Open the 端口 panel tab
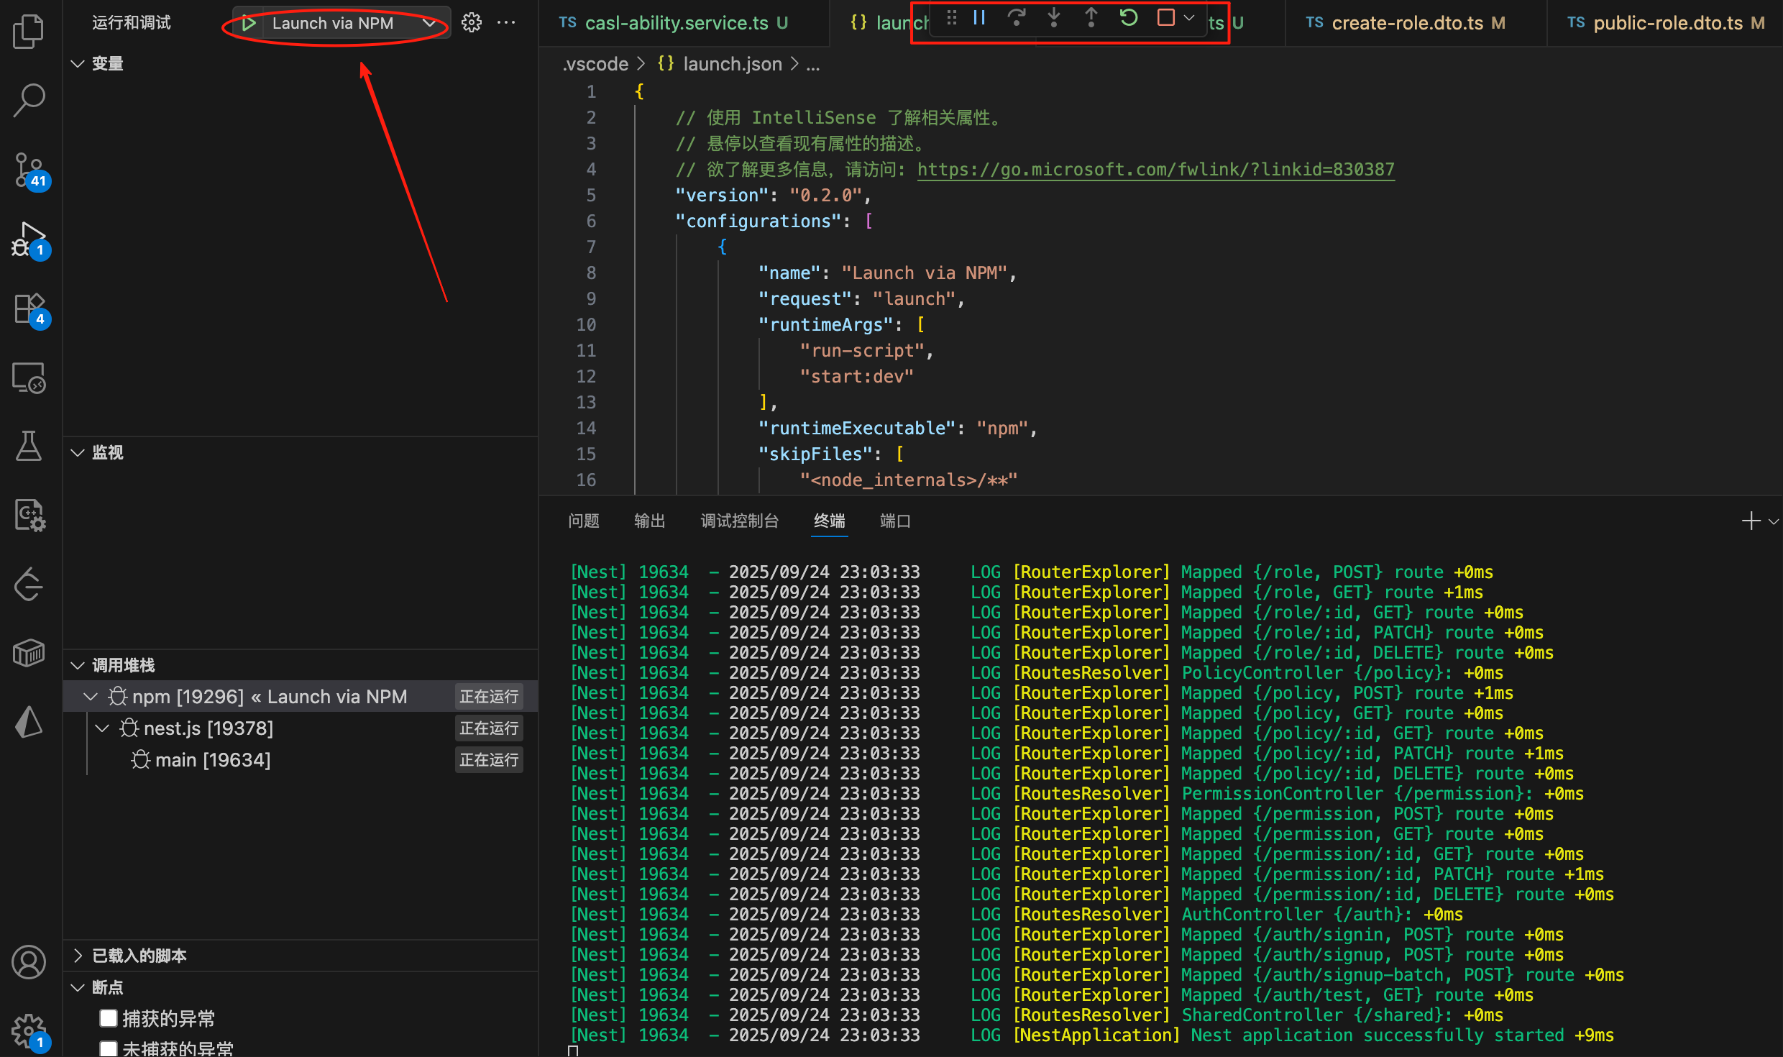The width and height of the screenshot is (1783, 1057). (x=896, y=521)
